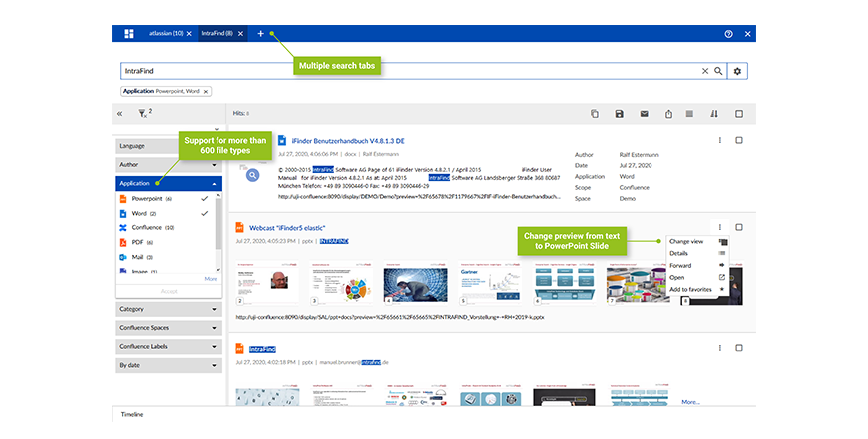Open the sort order icon
The image size is (868, 439).
pos(714,114)
